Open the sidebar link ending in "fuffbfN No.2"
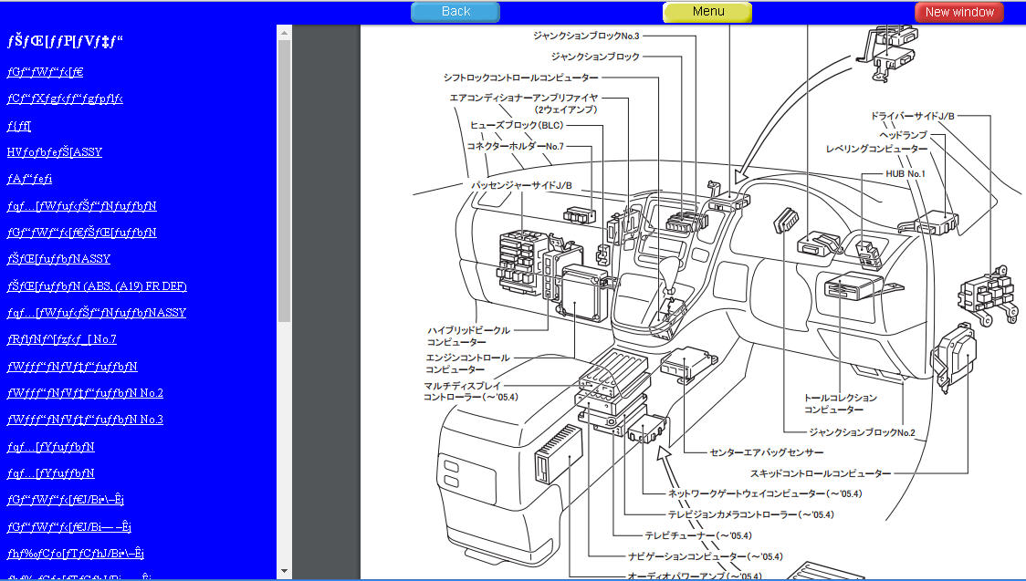 (x=85, y=393)
